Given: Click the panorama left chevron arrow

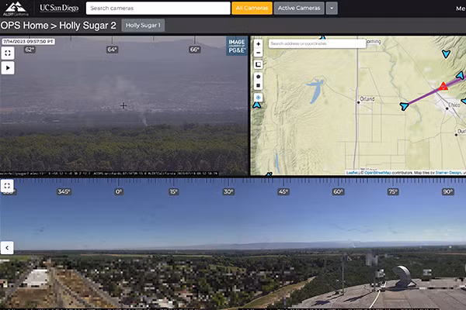Looking at the screenshot, I should 7,248.
